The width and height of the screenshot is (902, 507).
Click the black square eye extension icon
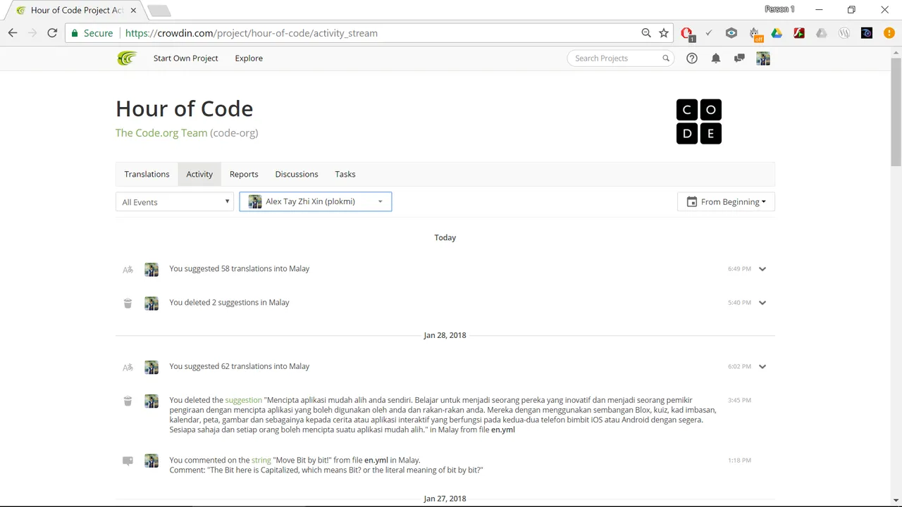point(867,33)
